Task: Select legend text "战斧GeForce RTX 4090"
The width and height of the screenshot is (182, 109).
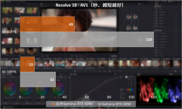Action: 74,104
